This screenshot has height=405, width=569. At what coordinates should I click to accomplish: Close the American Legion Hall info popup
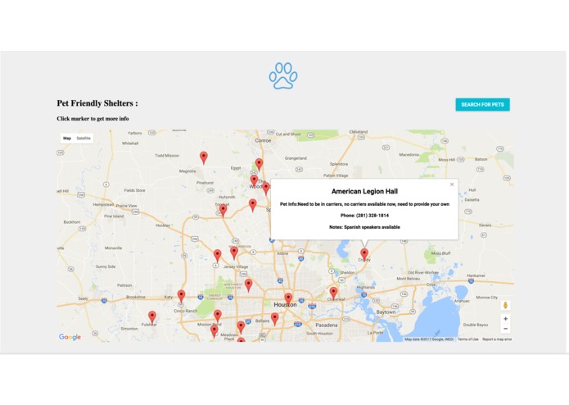point(452,184)
